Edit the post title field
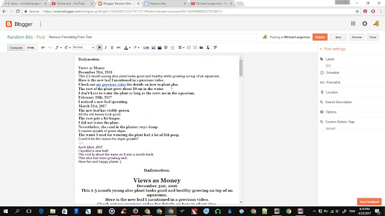Viewport: 385px width, 216px height. pos(152,37)
